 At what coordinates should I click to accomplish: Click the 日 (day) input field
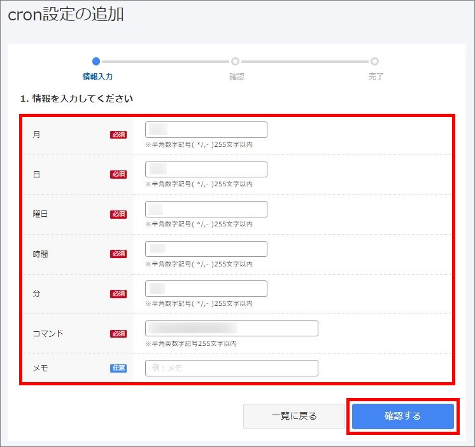[206, 169]
